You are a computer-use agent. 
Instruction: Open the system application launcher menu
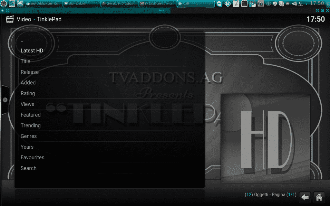coord(4,4)
